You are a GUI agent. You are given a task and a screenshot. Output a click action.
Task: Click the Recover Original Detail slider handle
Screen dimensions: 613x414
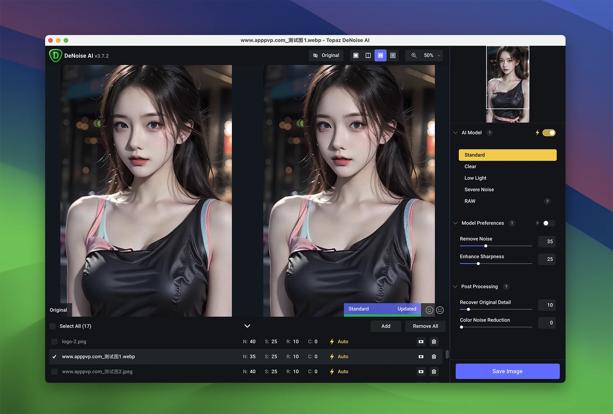(468, 309)
